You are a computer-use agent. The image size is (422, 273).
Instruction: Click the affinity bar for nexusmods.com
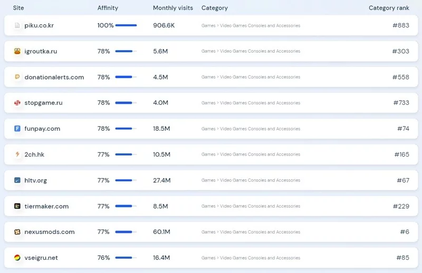tap(126, 232)
